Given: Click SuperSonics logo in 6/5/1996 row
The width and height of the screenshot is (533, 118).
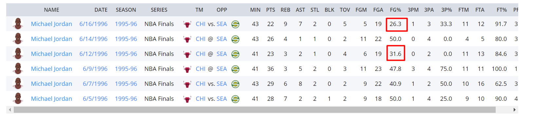Looking at the screenshot, I should (x=235, y=99).
